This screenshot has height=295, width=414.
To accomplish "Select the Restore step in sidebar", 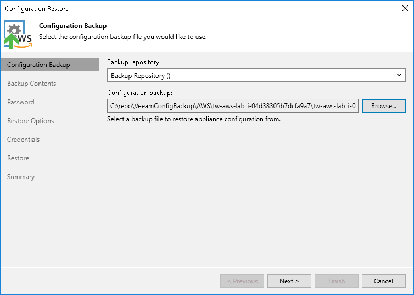I will click(x=18, y=158).
